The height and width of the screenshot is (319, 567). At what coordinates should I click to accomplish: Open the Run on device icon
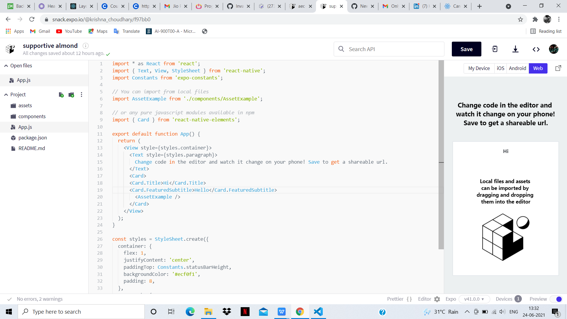coord(495,49)
